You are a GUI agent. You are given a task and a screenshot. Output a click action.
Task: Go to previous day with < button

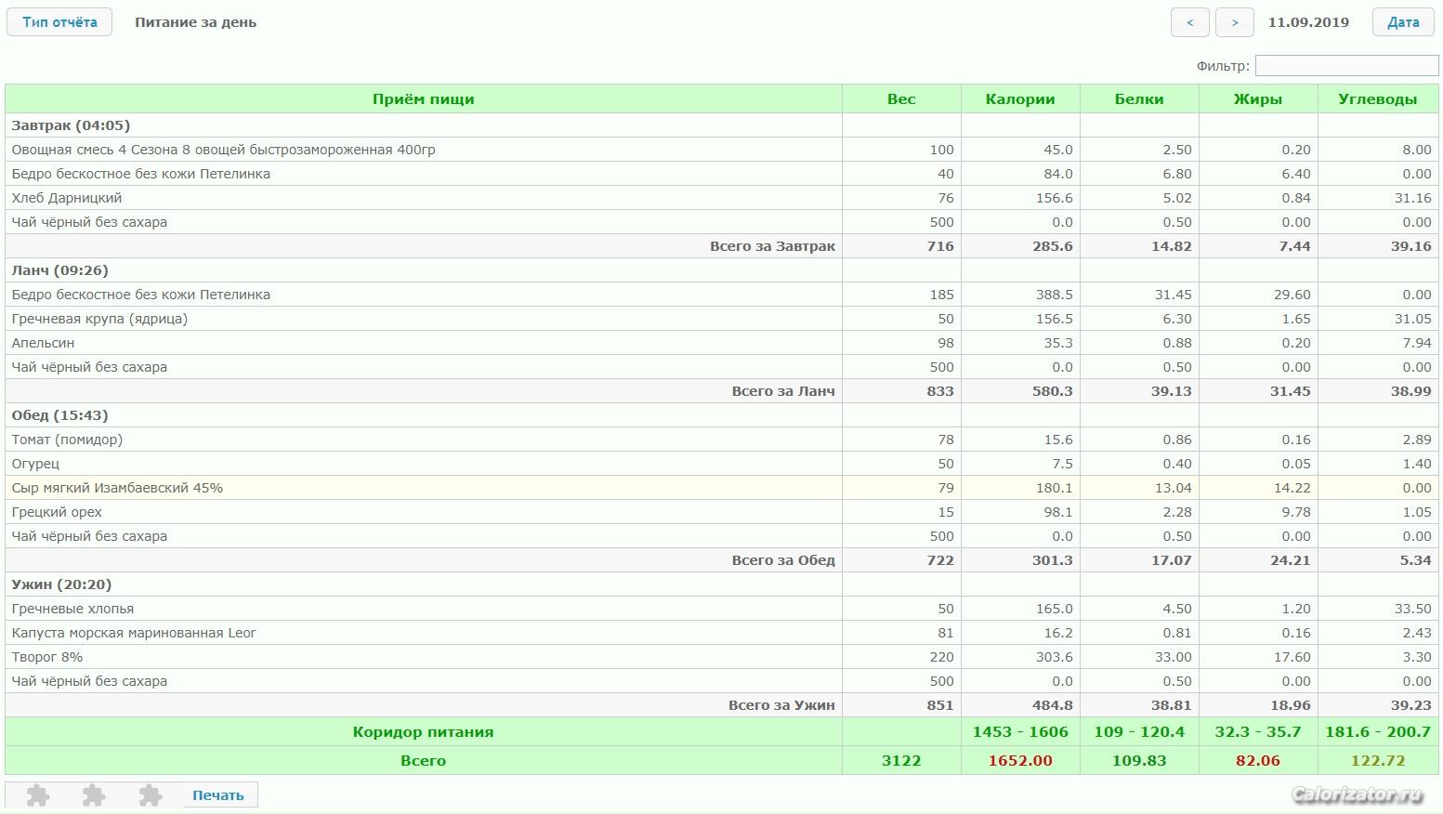click(x=1190, y=22)
